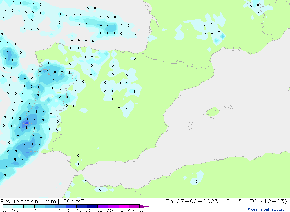This screenshot has height=212, width=290.
Task: Select the 2–5 mm legend color swatch
Action: point(39,206)
